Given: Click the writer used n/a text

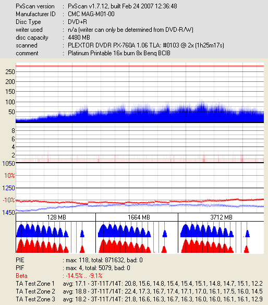Looking at the screenshot, I should coord(130,30).
